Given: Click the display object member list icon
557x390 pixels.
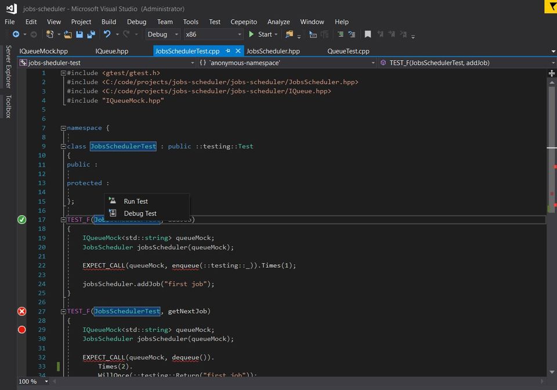Looking at the screenshot, I should click(x=313, y=34).
